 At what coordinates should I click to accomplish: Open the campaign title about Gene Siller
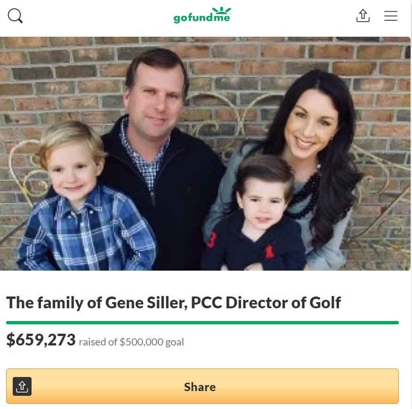[x=173, y=303]
